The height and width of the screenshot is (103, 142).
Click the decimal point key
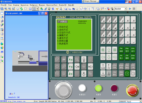[x=133, y=41]
